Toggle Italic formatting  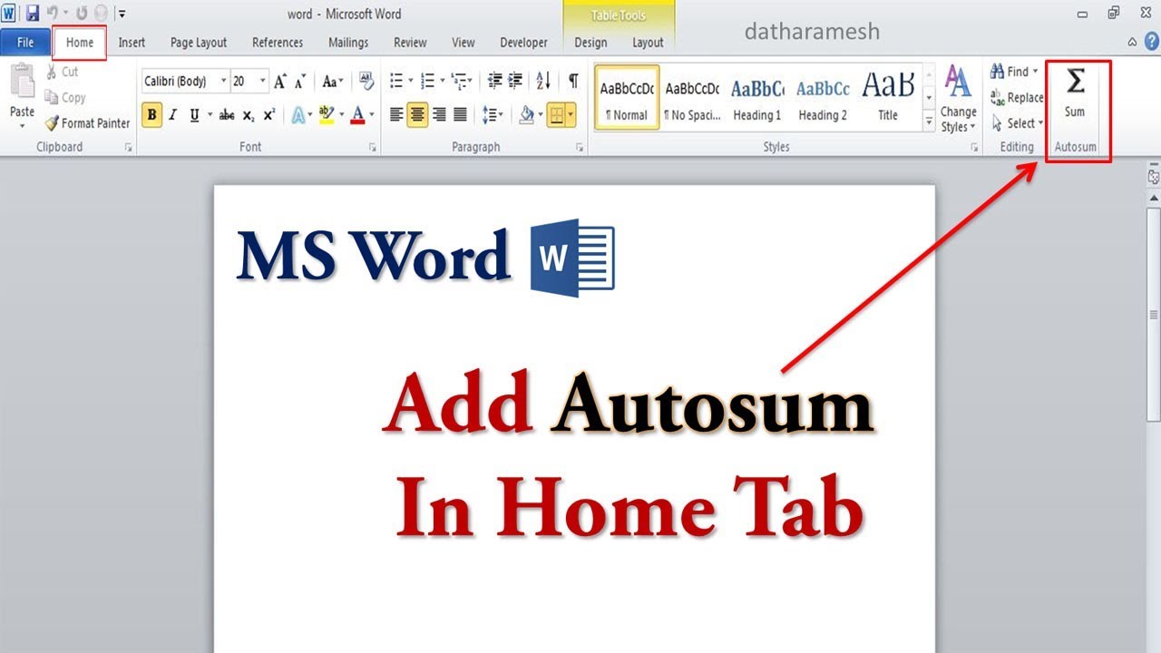[x=173, y=115]
